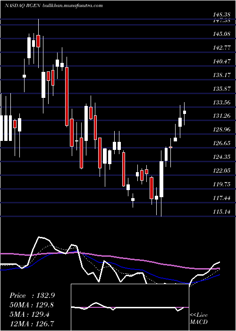
Task: Click the bullkhan.munafasutra.com source label
Action: (x=73, y=6)
